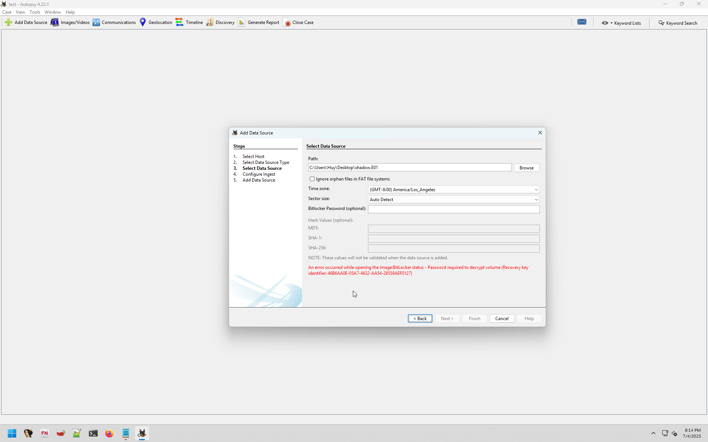Open the Tools menu
The width and height of the screenshot is (708, 442).
pyautogui.click(x=35, y=12)
